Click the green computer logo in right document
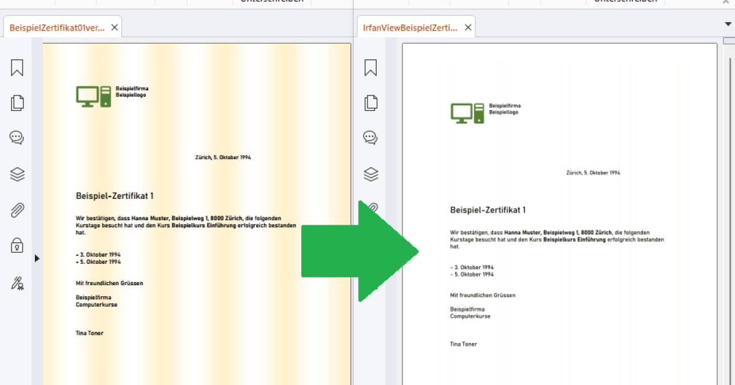This screenshot has width=735, height=385. coord(468,113)
